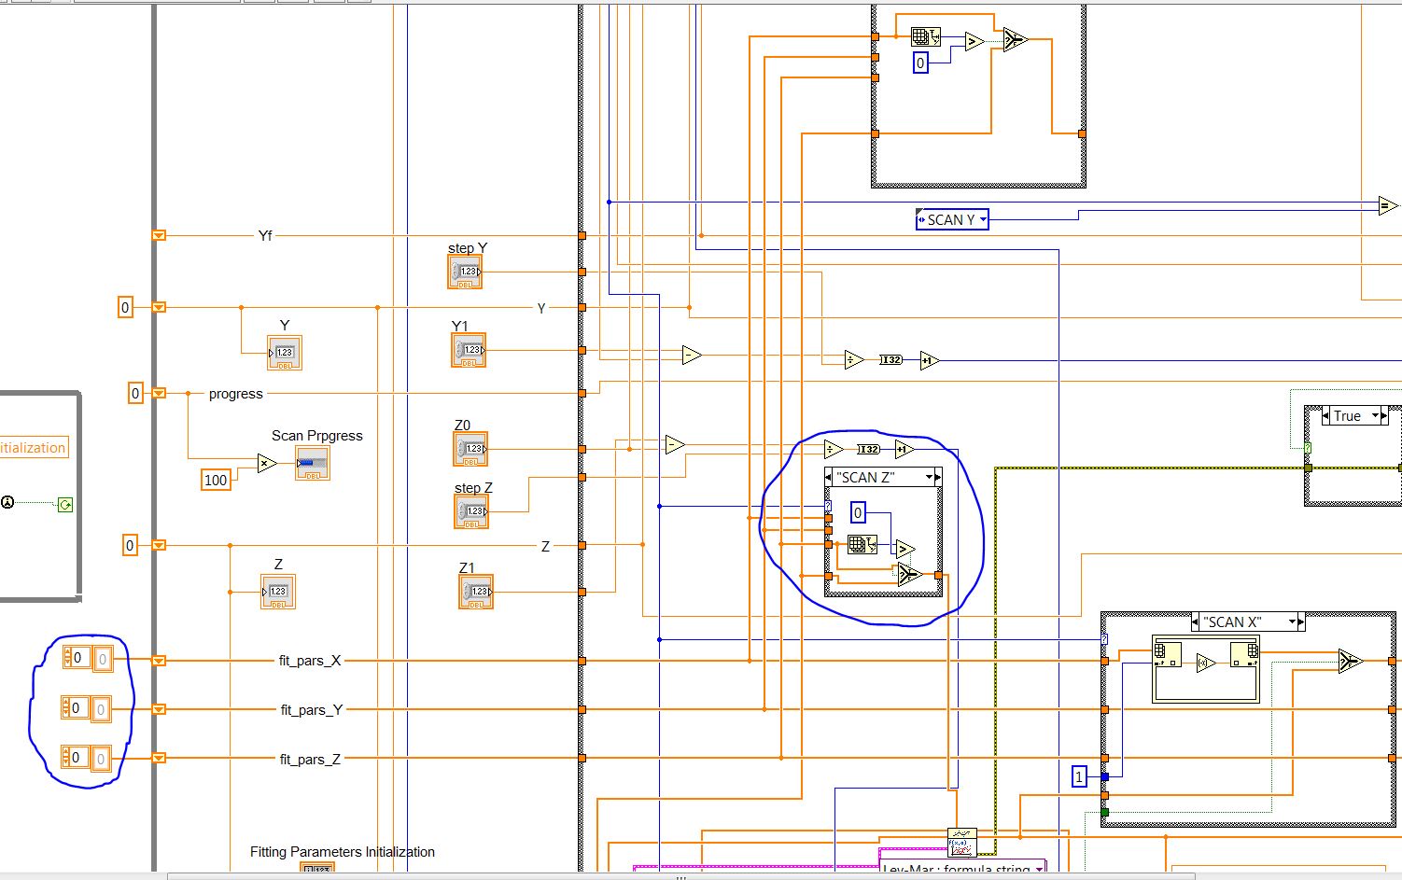Screen dimensions: 1402x880
Task: Open the "SCAN X" case selector dropdown
Action: tap(1293, 622)
